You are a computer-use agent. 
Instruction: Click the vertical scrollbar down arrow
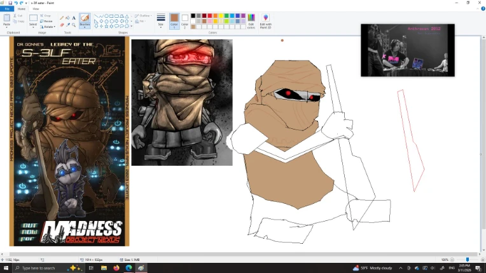[483, 250]
